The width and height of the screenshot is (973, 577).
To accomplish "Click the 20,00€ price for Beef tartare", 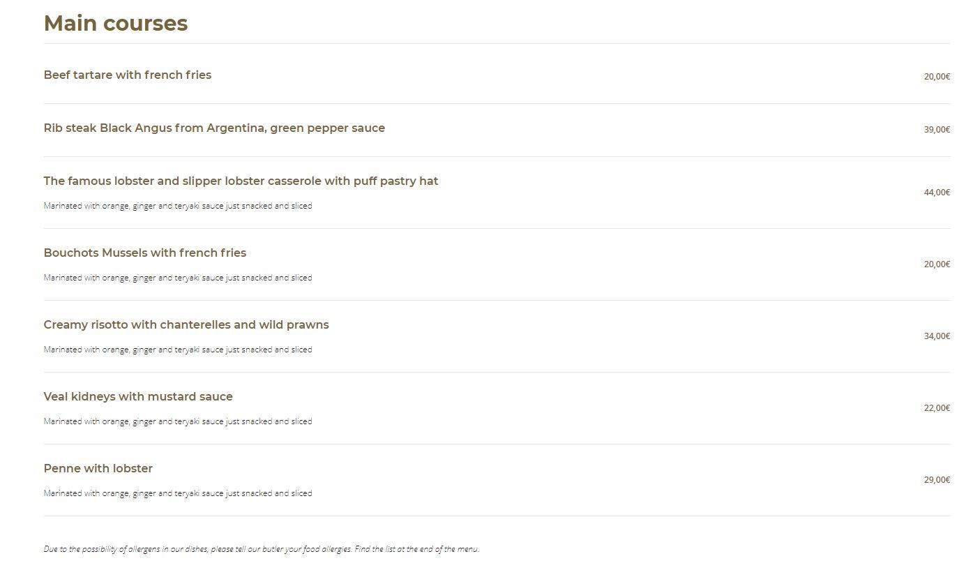I will (x=937, y=77).
